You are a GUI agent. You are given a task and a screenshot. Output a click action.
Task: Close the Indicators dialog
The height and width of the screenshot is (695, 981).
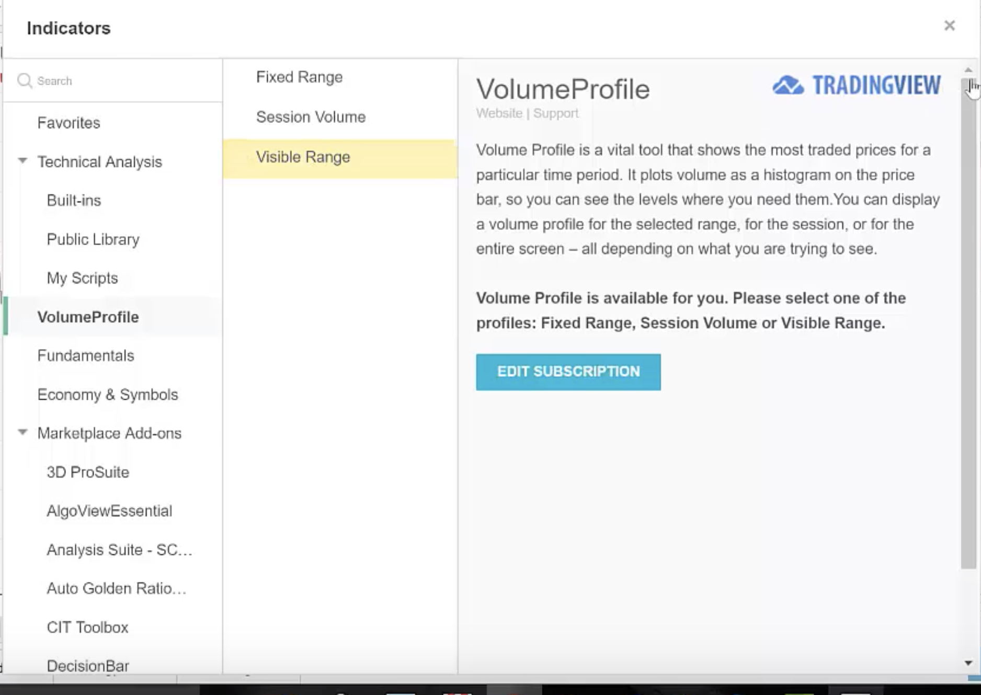(950, 26)
